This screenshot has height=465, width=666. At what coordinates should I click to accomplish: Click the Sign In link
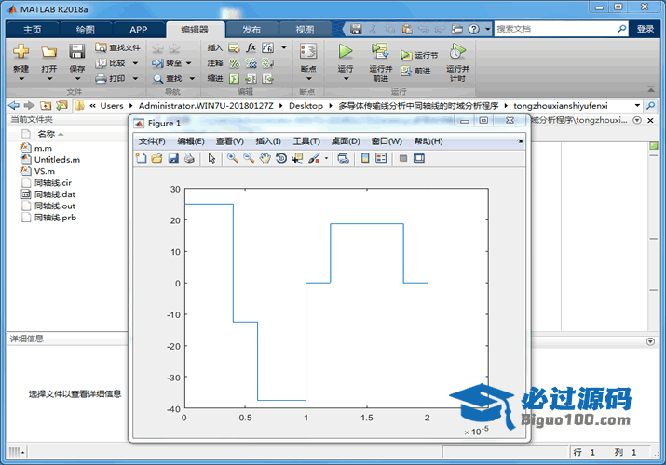646,29
